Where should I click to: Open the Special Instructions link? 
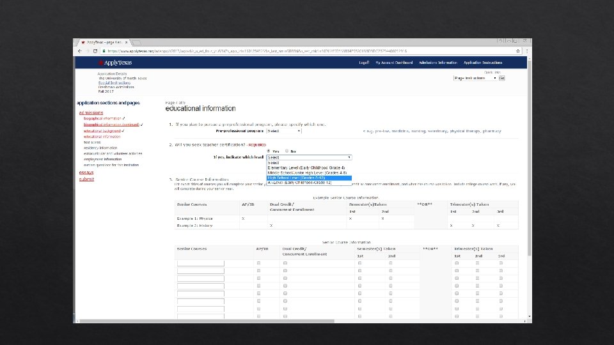click(114, 83)
